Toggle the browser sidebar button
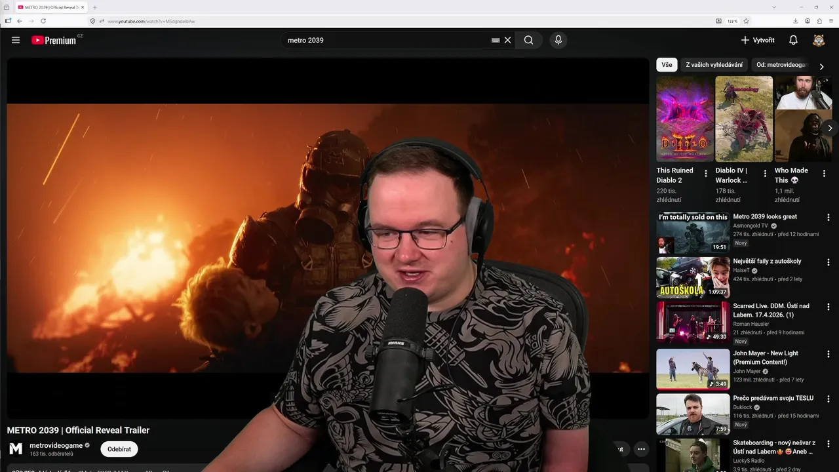The height and width of the screenshot is (472, 839). click(8, 21)
